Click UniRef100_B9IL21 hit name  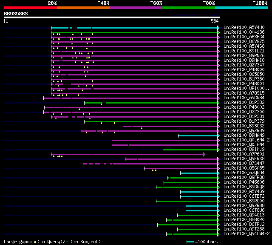(x=244, y=51)
